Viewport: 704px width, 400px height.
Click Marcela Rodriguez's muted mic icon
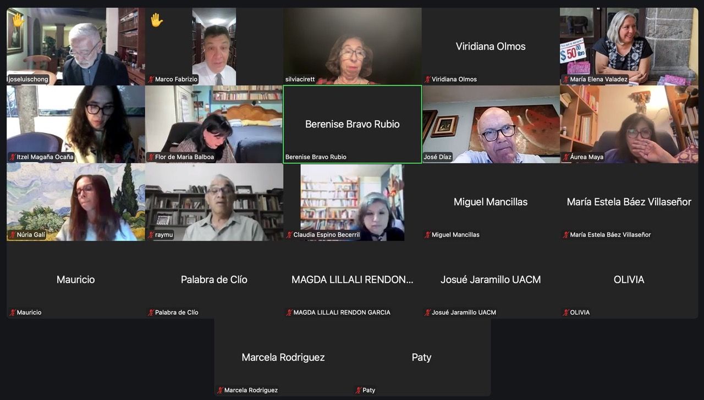pyautogui.click(x=220, y=391)
